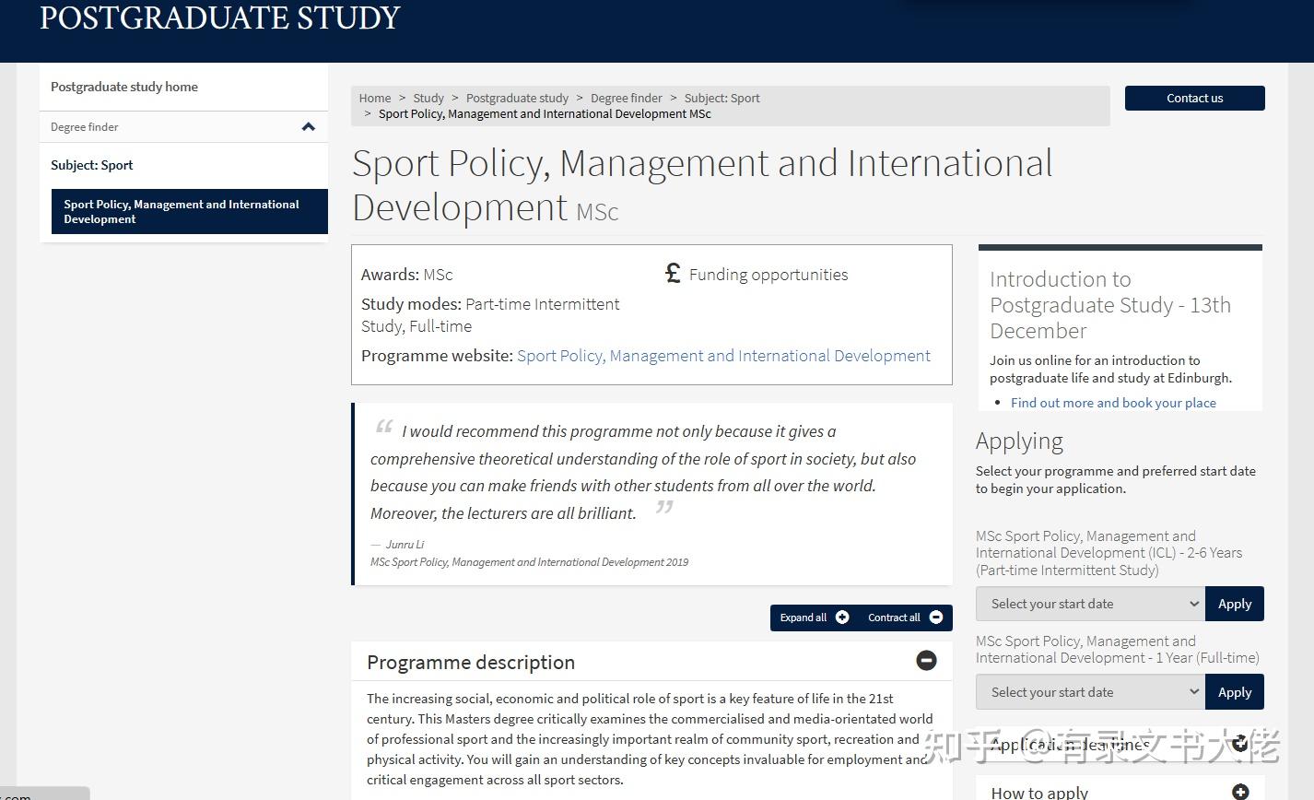Open Degree finder breadcrumb link
Viewport: 1314px width, 800px height.
(x=627, y=98)
